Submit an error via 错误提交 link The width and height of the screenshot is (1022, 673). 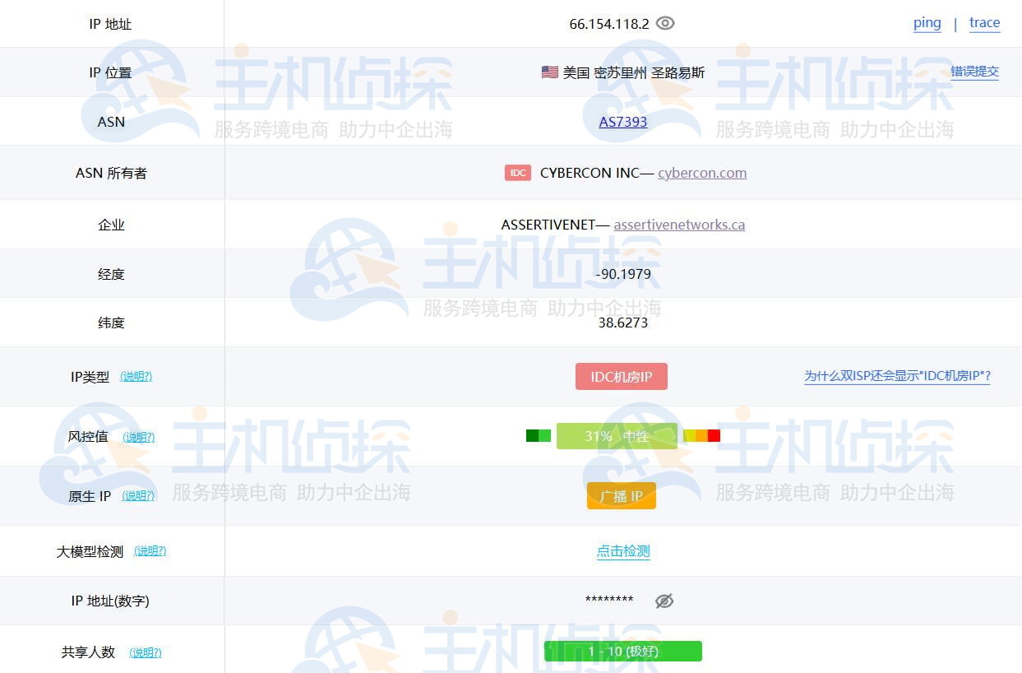pos(974,72)
